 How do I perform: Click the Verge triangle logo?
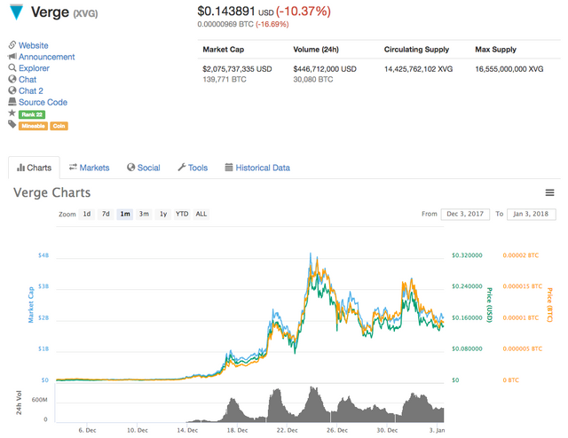tap(16, 12)
